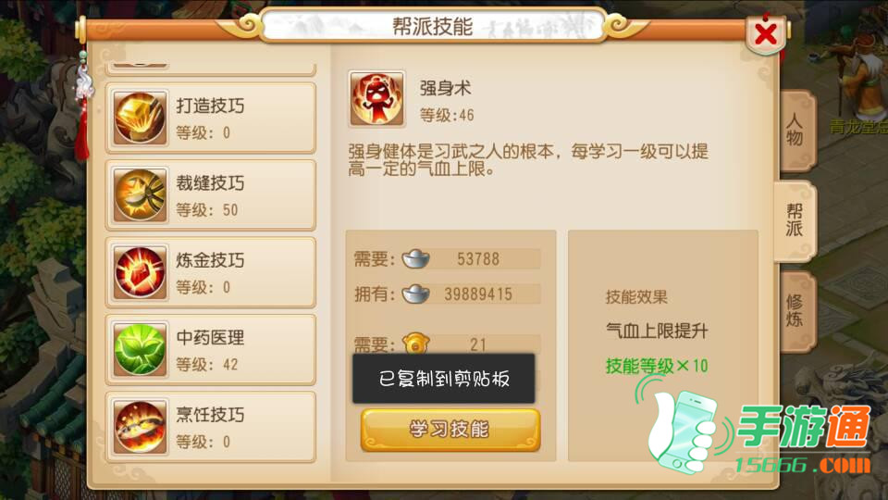Click the silver ingot beside 拥有 39889415
888x500 pixels.
click(x=415, y=294)
